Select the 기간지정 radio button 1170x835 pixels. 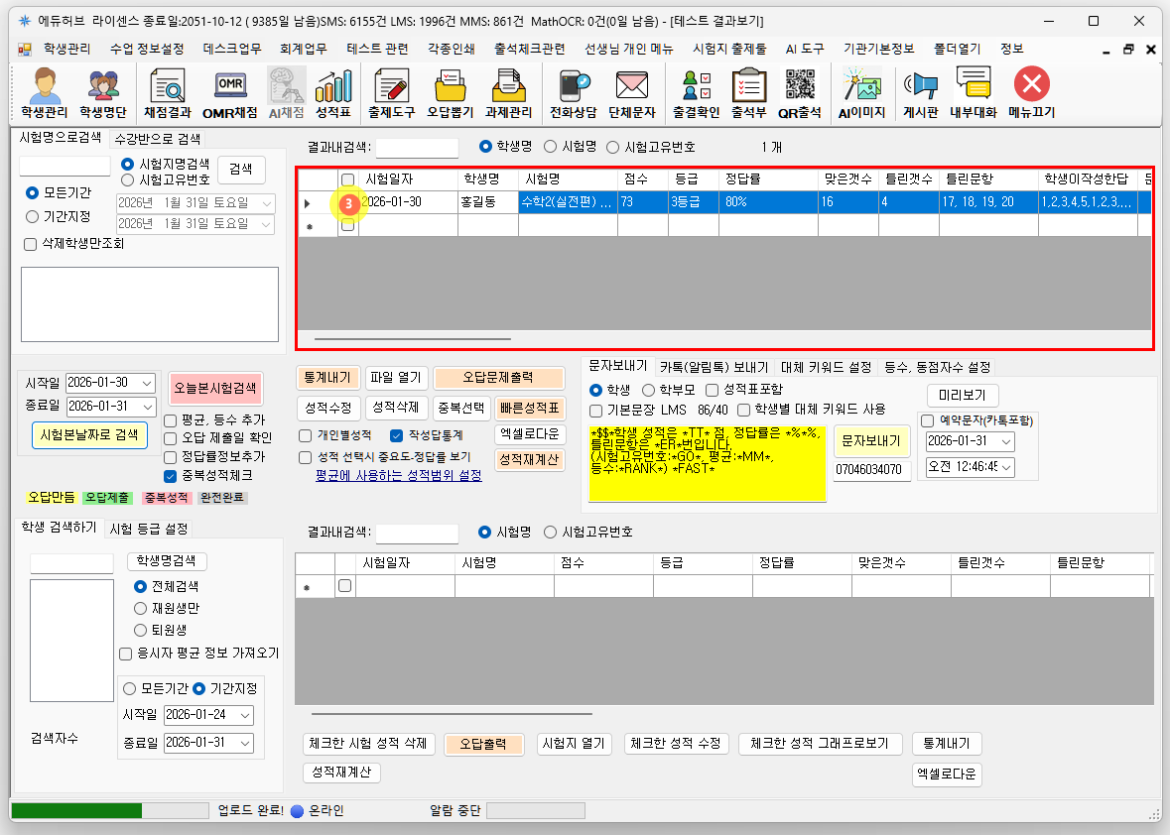[33, 216]
